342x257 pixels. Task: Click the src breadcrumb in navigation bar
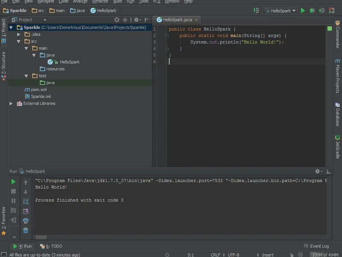[39, 11]
